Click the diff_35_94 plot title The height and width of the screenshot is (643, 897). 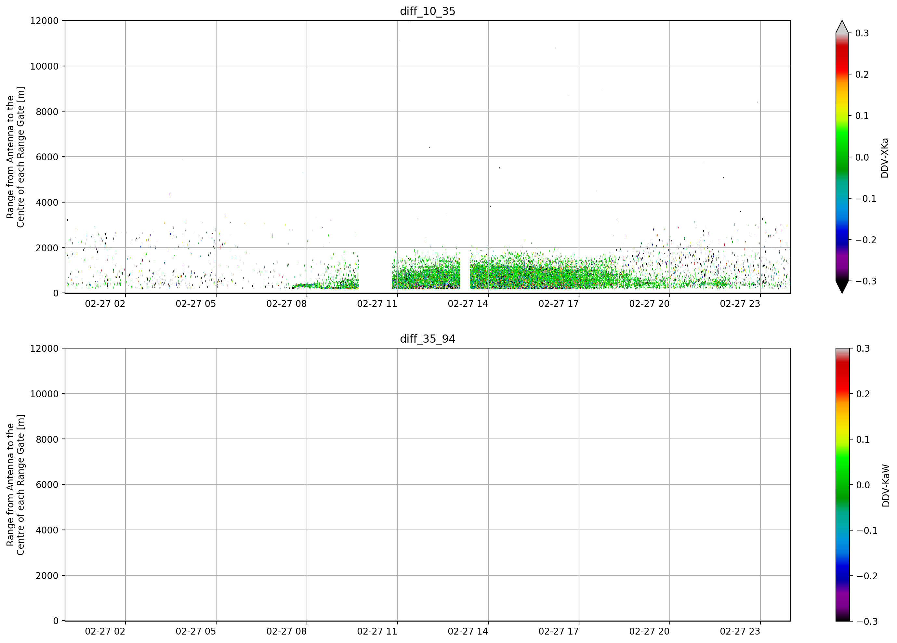pos(428,339)
